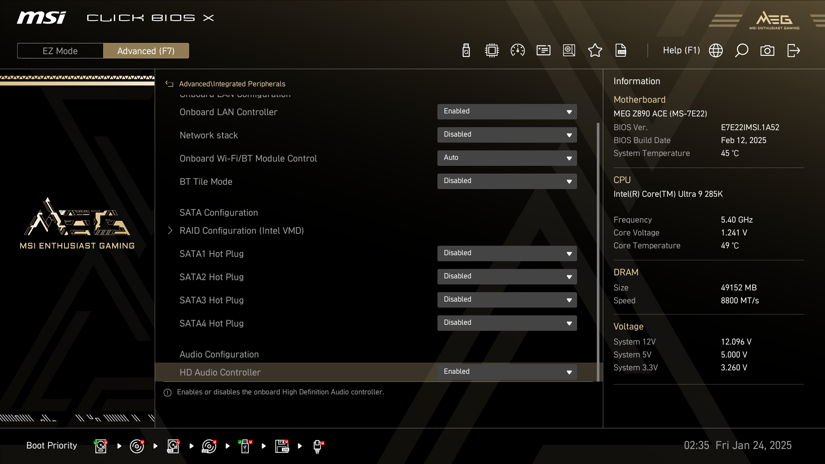Open BT Tile Mode dropdown
825x464 pixels.
click(x=507, y=181)
